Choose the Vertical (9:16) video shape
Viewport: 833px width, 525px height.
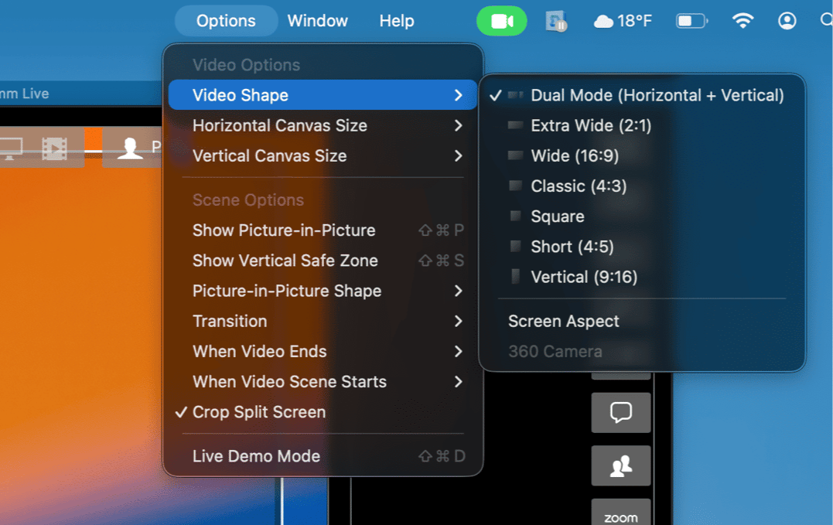pyautogui.click(x=583, y=277)
